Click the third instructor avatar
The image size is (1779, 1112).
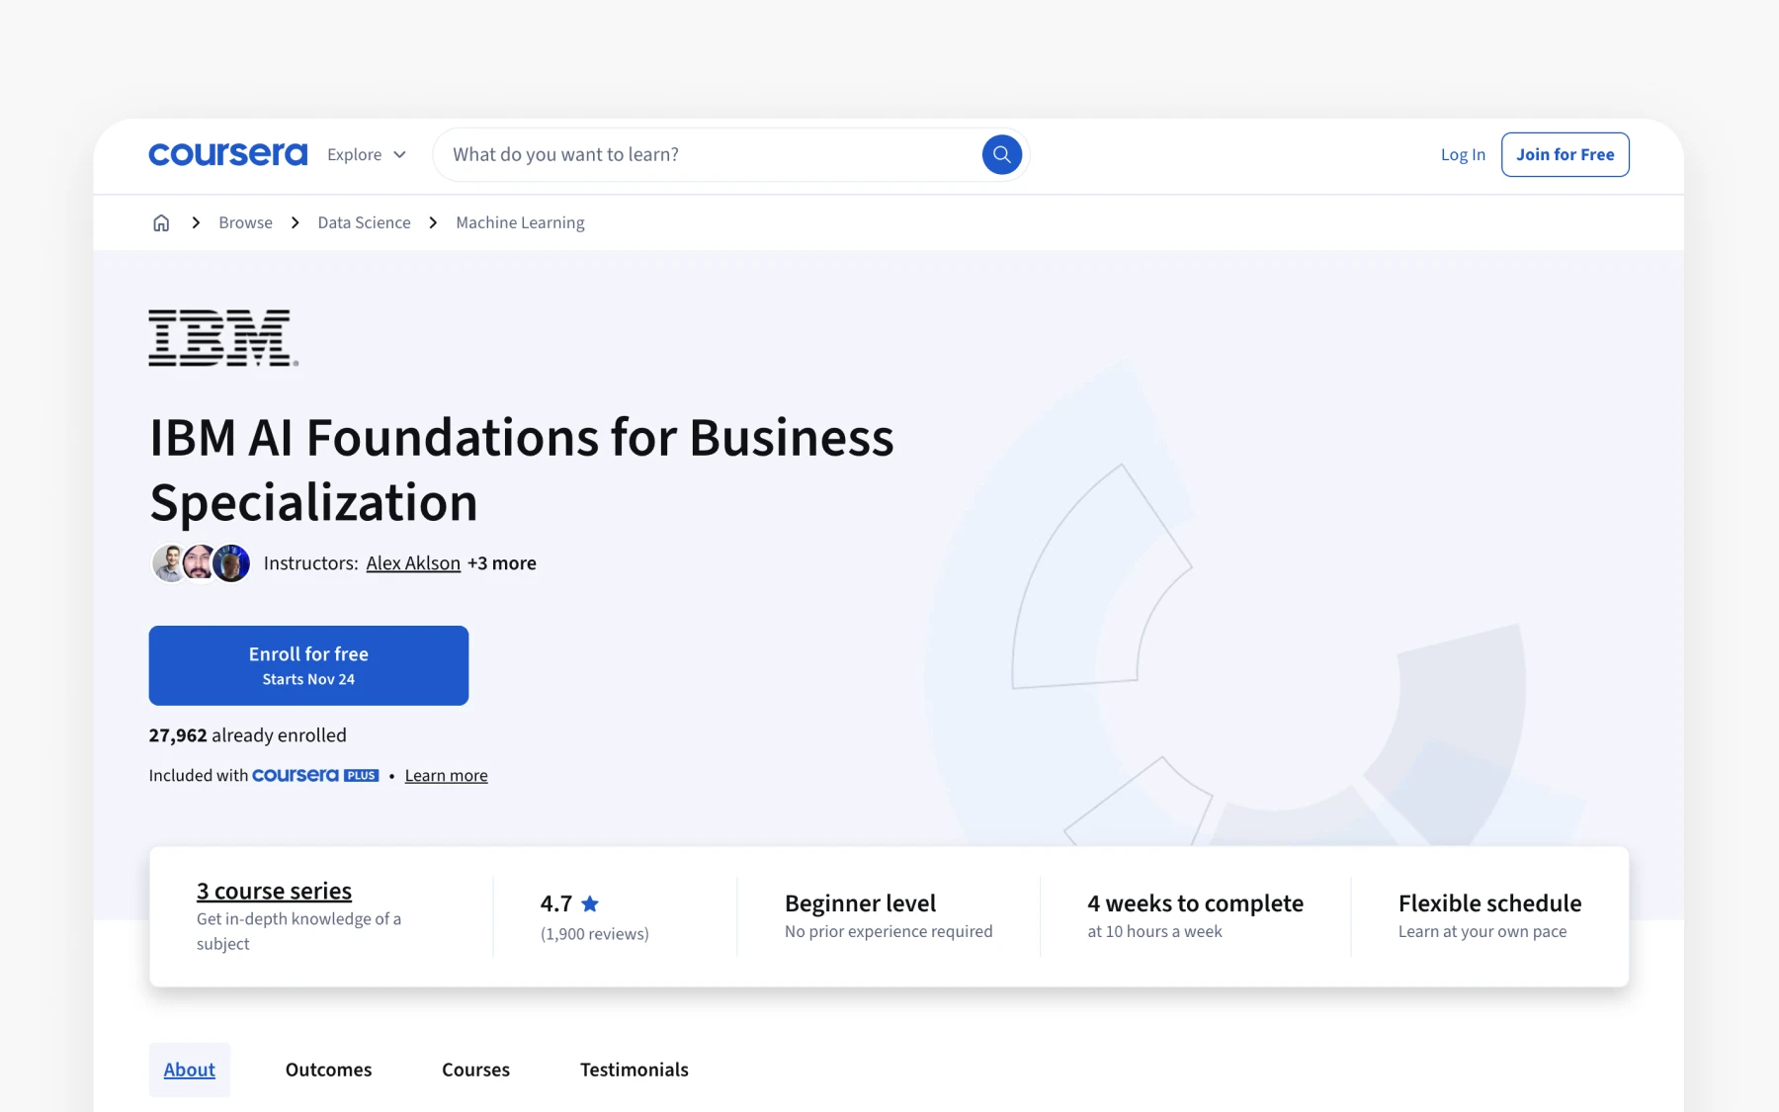point(231,563)
